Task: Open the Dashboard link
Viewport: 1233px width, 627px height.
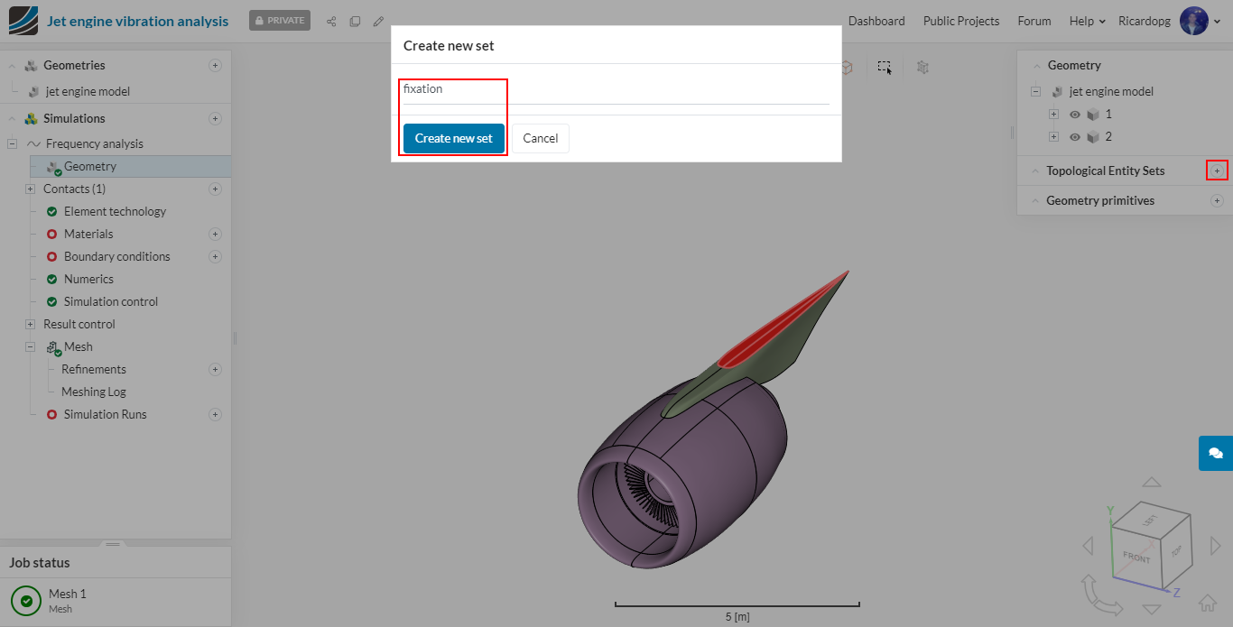Action: 876,21
